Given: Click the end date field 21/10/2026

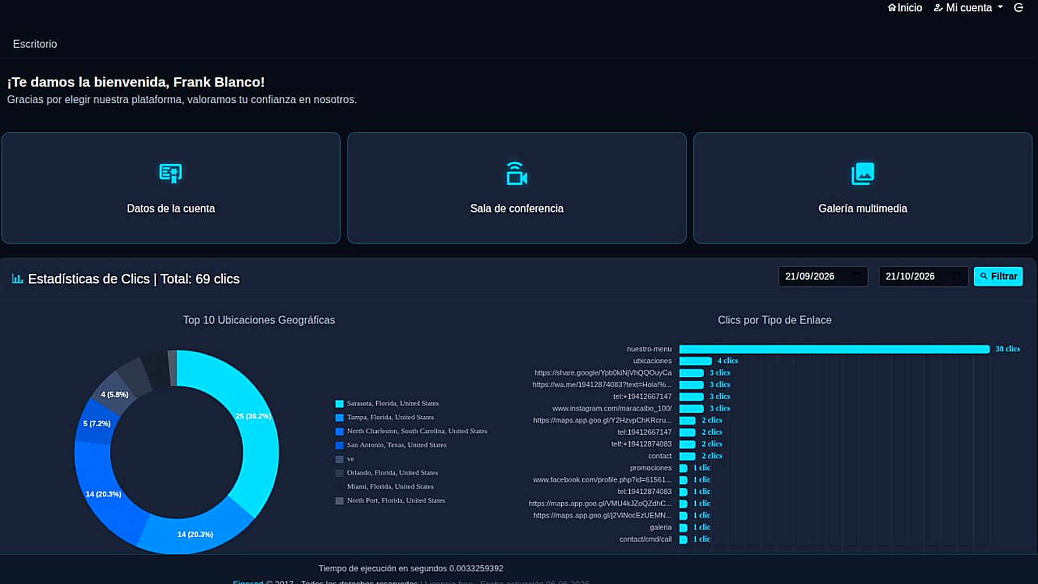Looking at the screenshot, I should click(x=923, y=276).
